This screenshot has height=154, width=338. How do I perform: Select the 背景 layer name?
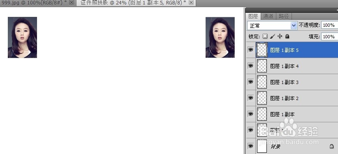coord(275,147)
